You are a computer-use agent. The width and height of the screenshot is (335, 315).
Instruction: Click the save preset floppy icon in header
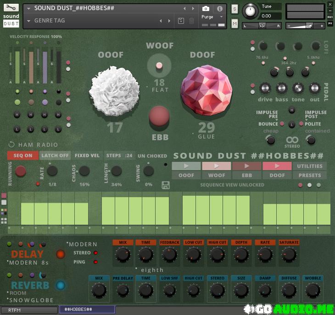click(x=181, y=21)
